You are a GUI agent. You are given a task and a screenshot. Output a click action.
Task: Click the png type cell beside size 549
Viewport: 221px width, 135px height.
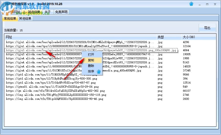point(160,87)
